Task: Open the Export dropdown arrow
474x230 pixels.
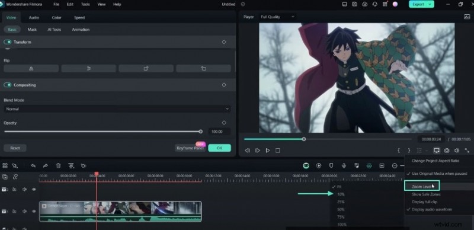Action: point(430,4)
